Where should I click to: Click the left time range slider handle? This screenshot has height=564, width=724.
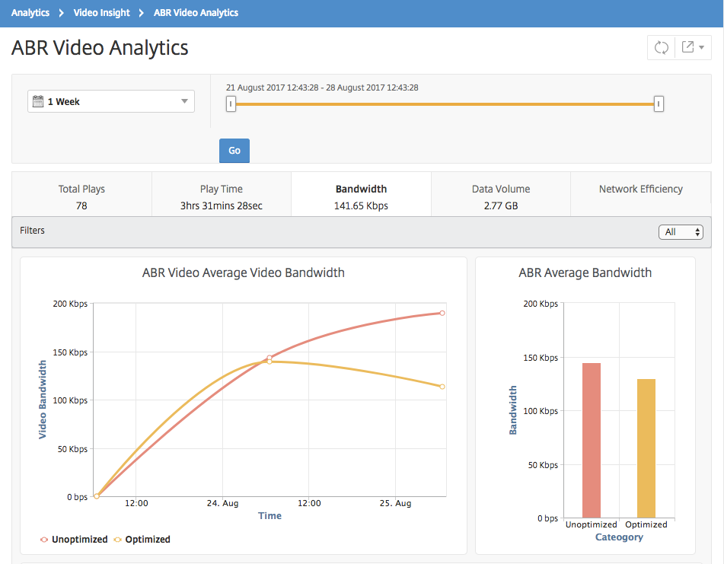pos(231,104)
